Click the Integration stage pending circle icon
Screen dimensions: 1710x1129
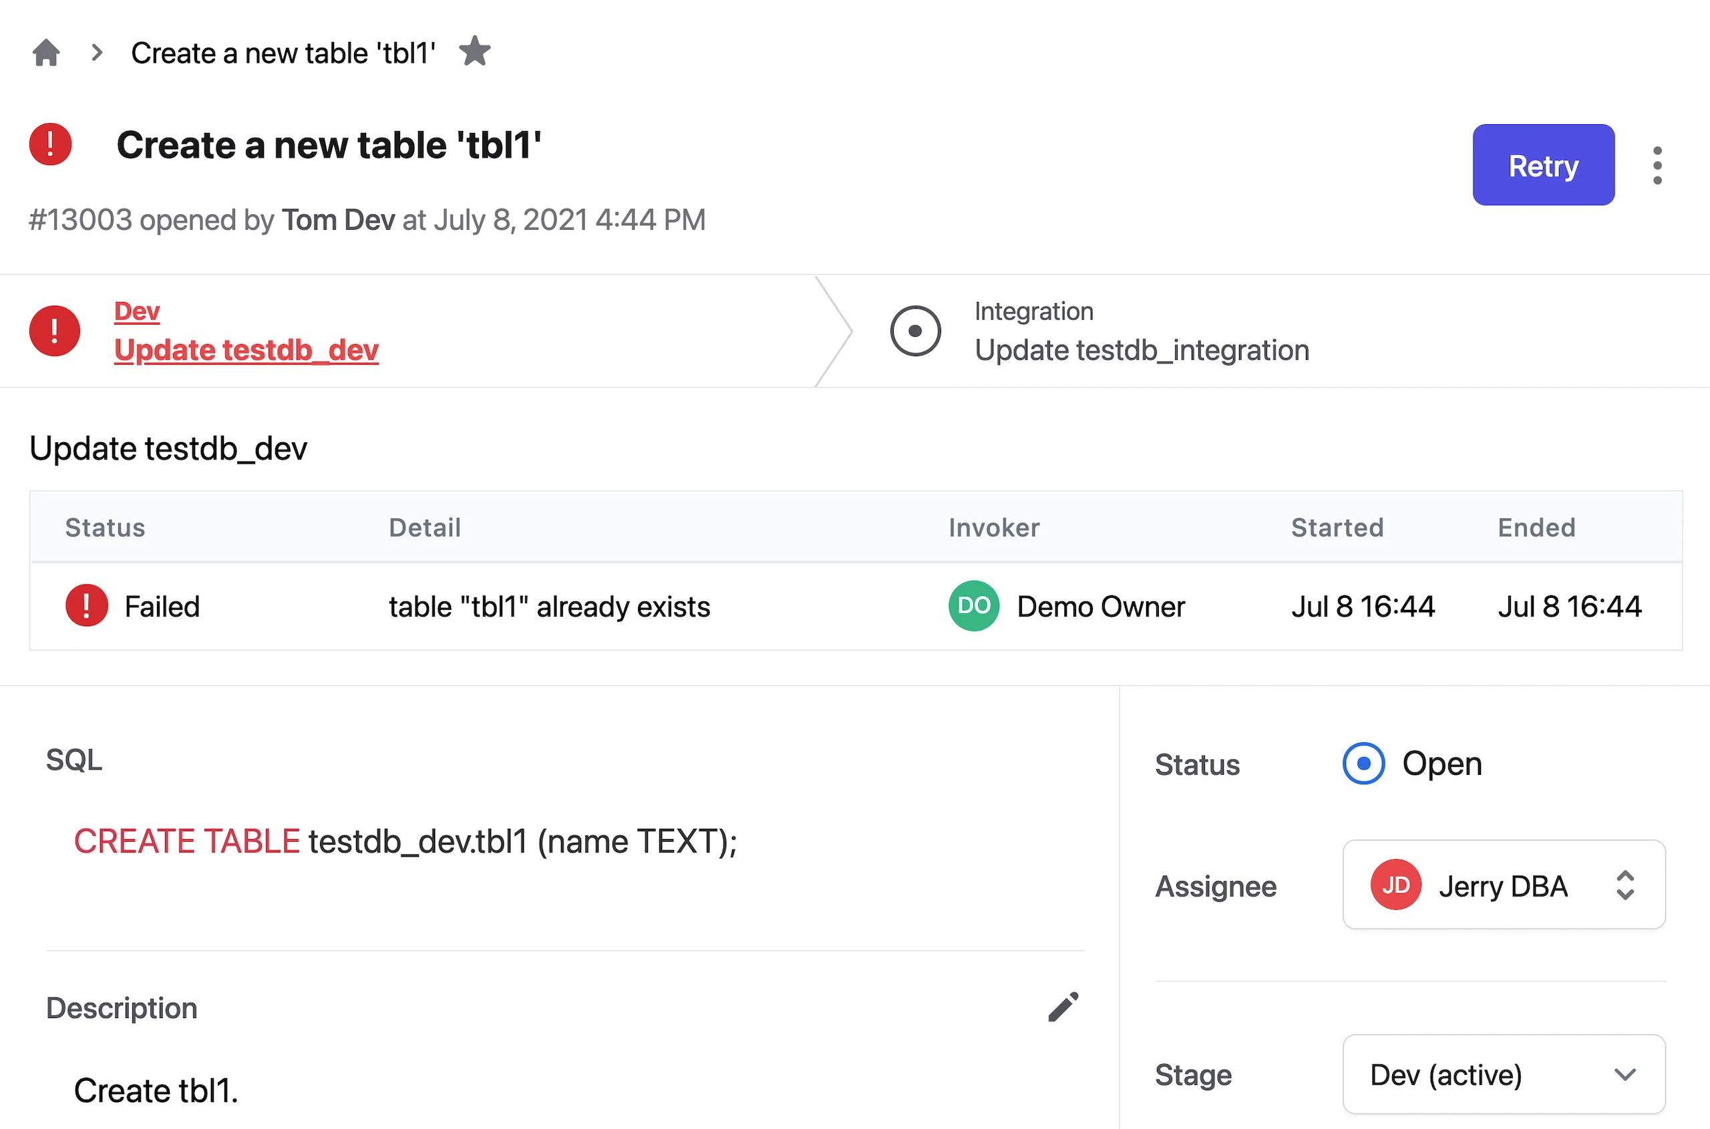(915, 331)
